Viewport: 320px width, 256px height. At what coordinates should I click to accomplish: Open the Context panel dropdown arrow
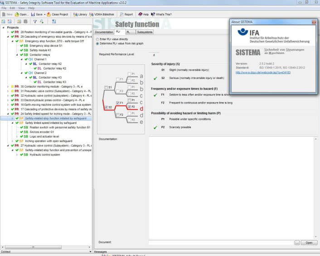(x=90, y=252)
